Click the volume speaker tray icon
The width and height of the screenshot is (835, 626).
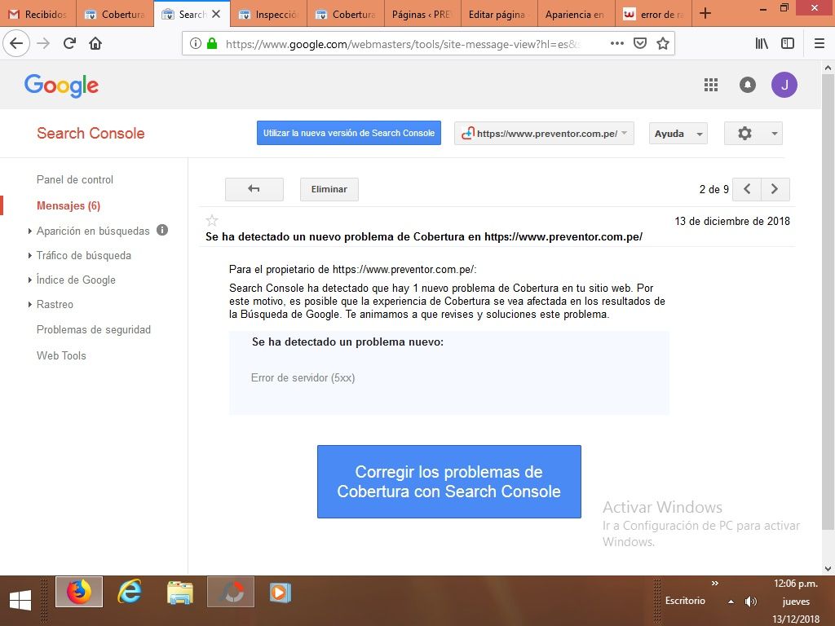(x=751, y=602)
